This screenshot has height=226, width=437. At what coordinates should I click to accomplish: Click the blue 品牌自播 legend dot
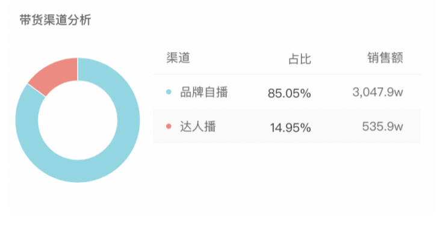(169, 92)
